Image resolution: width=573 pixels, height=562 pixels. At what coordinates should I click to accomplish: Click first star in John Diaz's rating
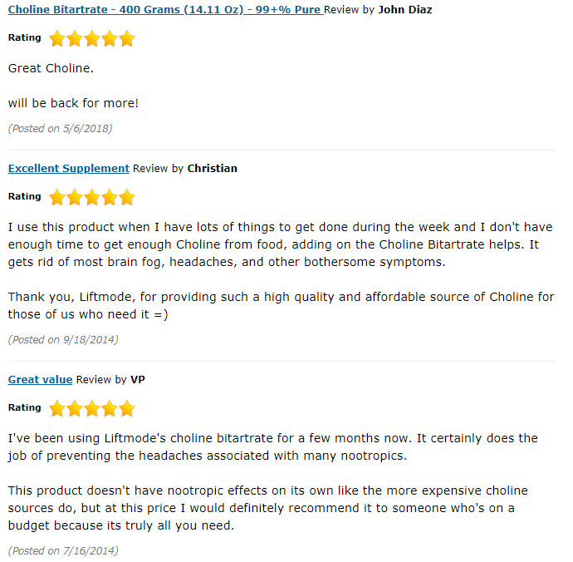point(57,38)
